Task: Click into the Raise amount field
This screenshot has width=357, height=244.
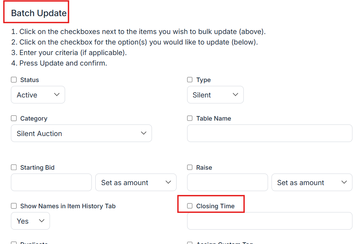Action: pyautogui.click(x=227, y=183)
